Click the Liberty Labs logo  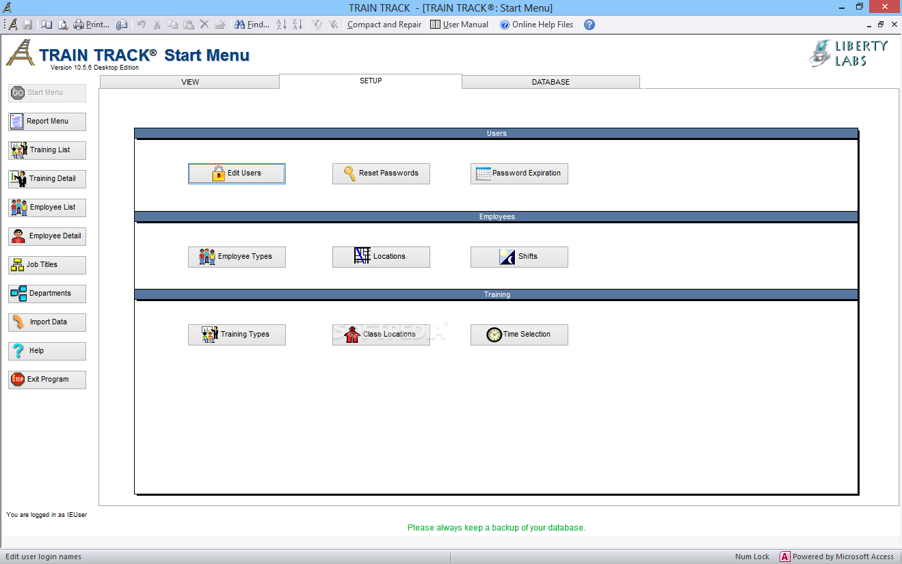point(849,53)
